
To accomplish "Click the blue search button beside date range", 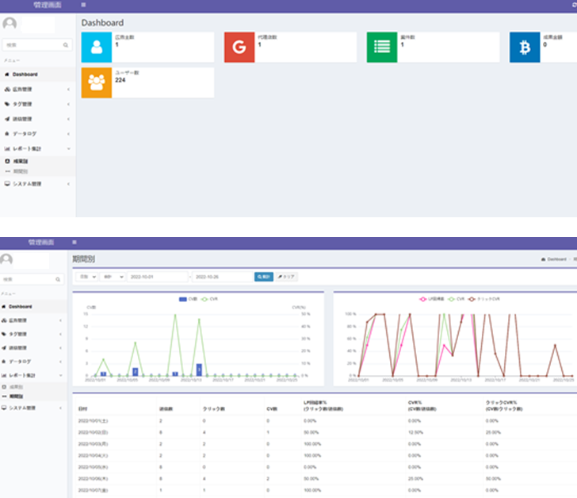I will [263, 277].
